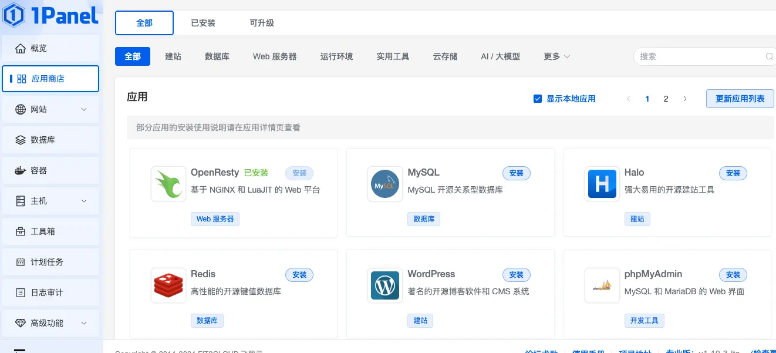776x353 pixels.
Task: Filter by 云存储 category
Action: (x=445, y=56)
